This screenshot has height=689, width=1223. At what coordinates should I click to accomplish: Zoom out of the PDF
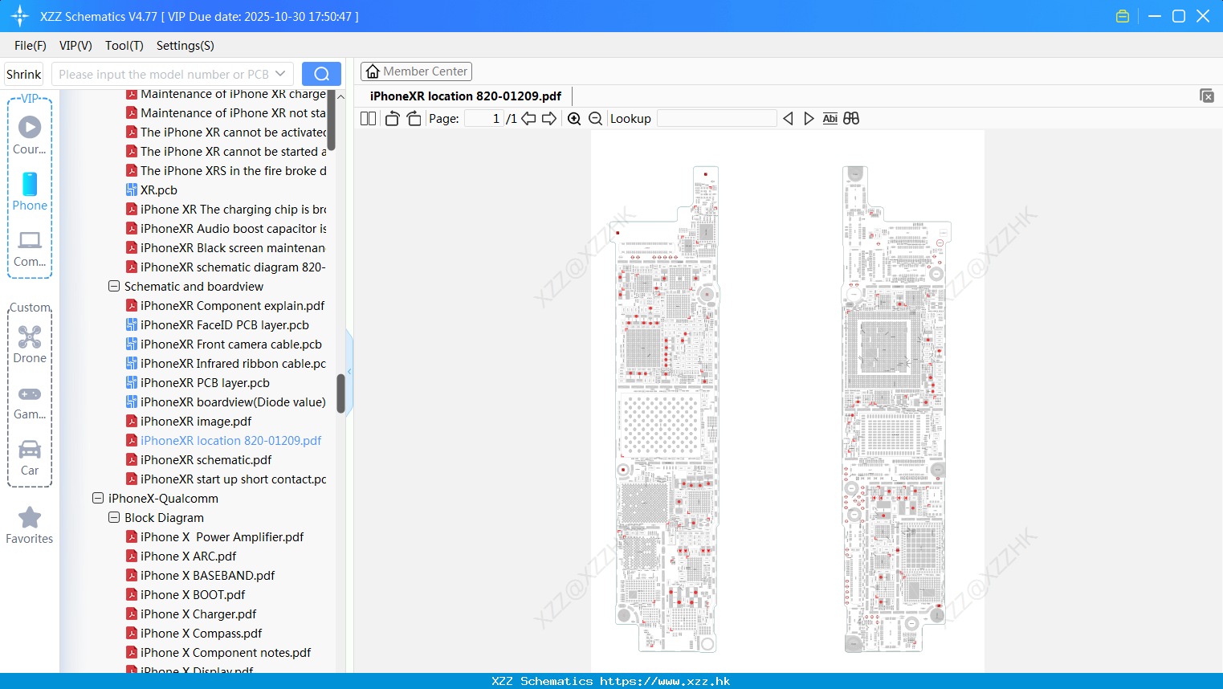(596, 119)
